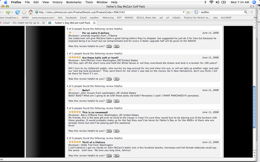This screenshot has height=162, width=260.
Task: Open the ArLiSNAP bookmark
Action: [226, 17]
